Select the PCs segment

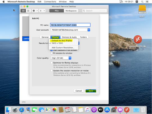tap(57, 11)
